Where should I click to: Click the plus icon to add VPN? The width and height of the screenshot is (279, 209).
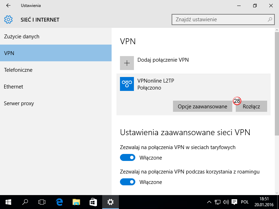[x=127, y=63]
